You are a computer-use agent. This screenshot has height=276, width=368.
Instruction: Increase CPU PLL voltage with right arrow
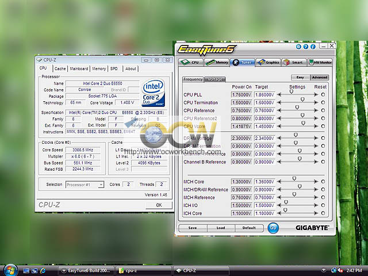pos(316,94)
